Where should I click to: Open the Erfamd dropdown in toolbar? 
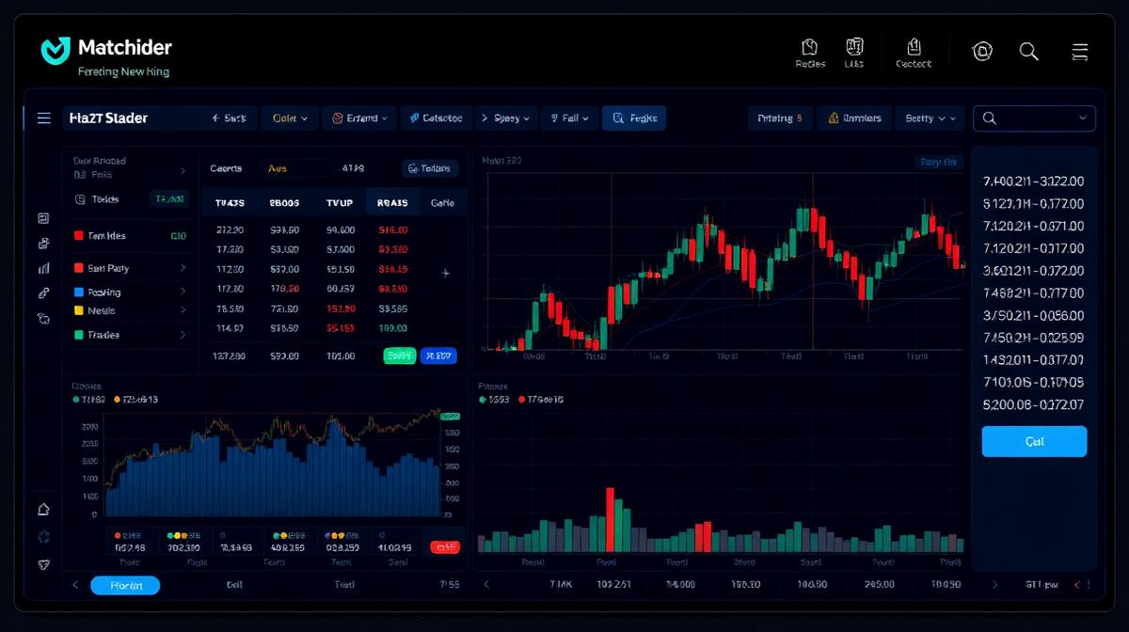tap(359, 118)
